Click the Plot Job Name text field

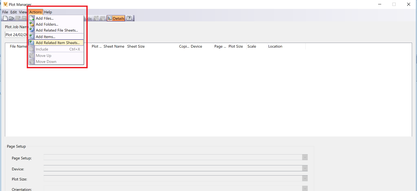point(16,35)
